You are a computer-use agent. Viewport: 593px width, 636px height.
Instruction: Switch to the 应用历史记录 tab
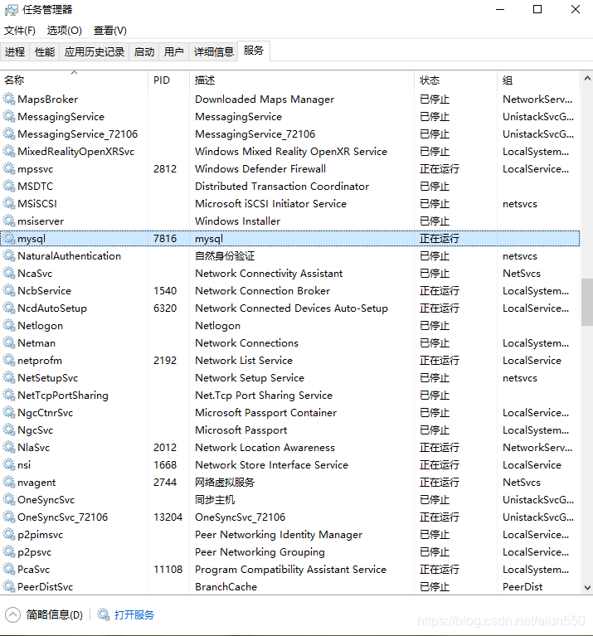(x=94, y=52)
